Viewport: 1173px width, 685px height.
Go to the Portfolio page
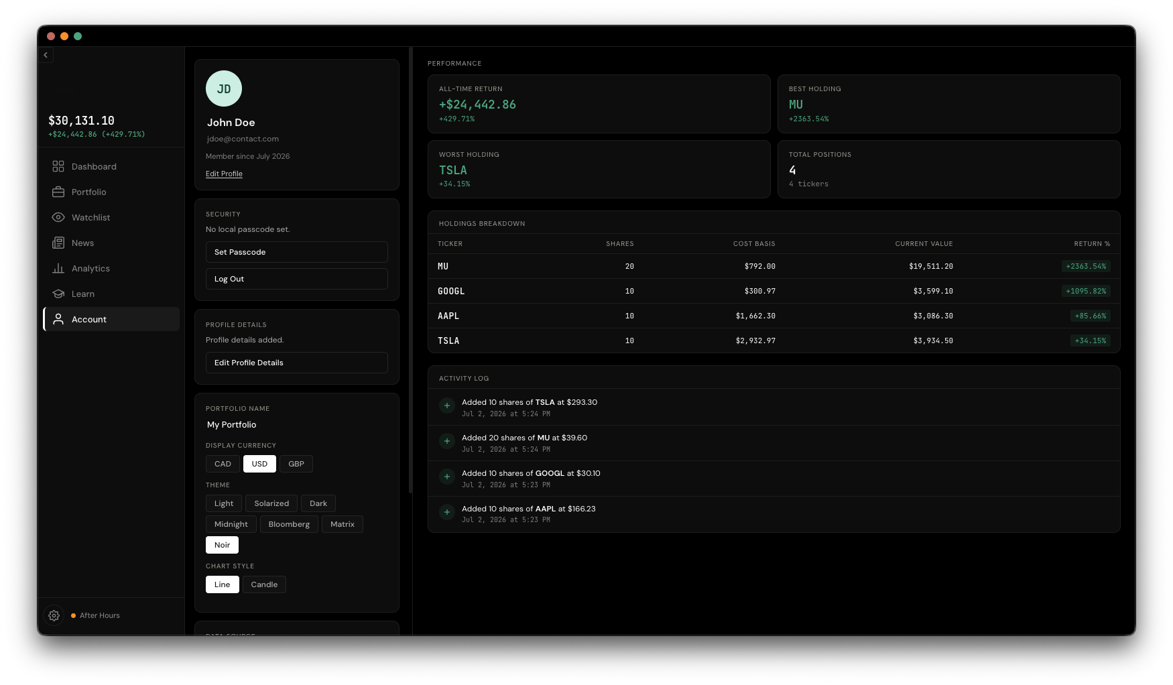point(111,192)
